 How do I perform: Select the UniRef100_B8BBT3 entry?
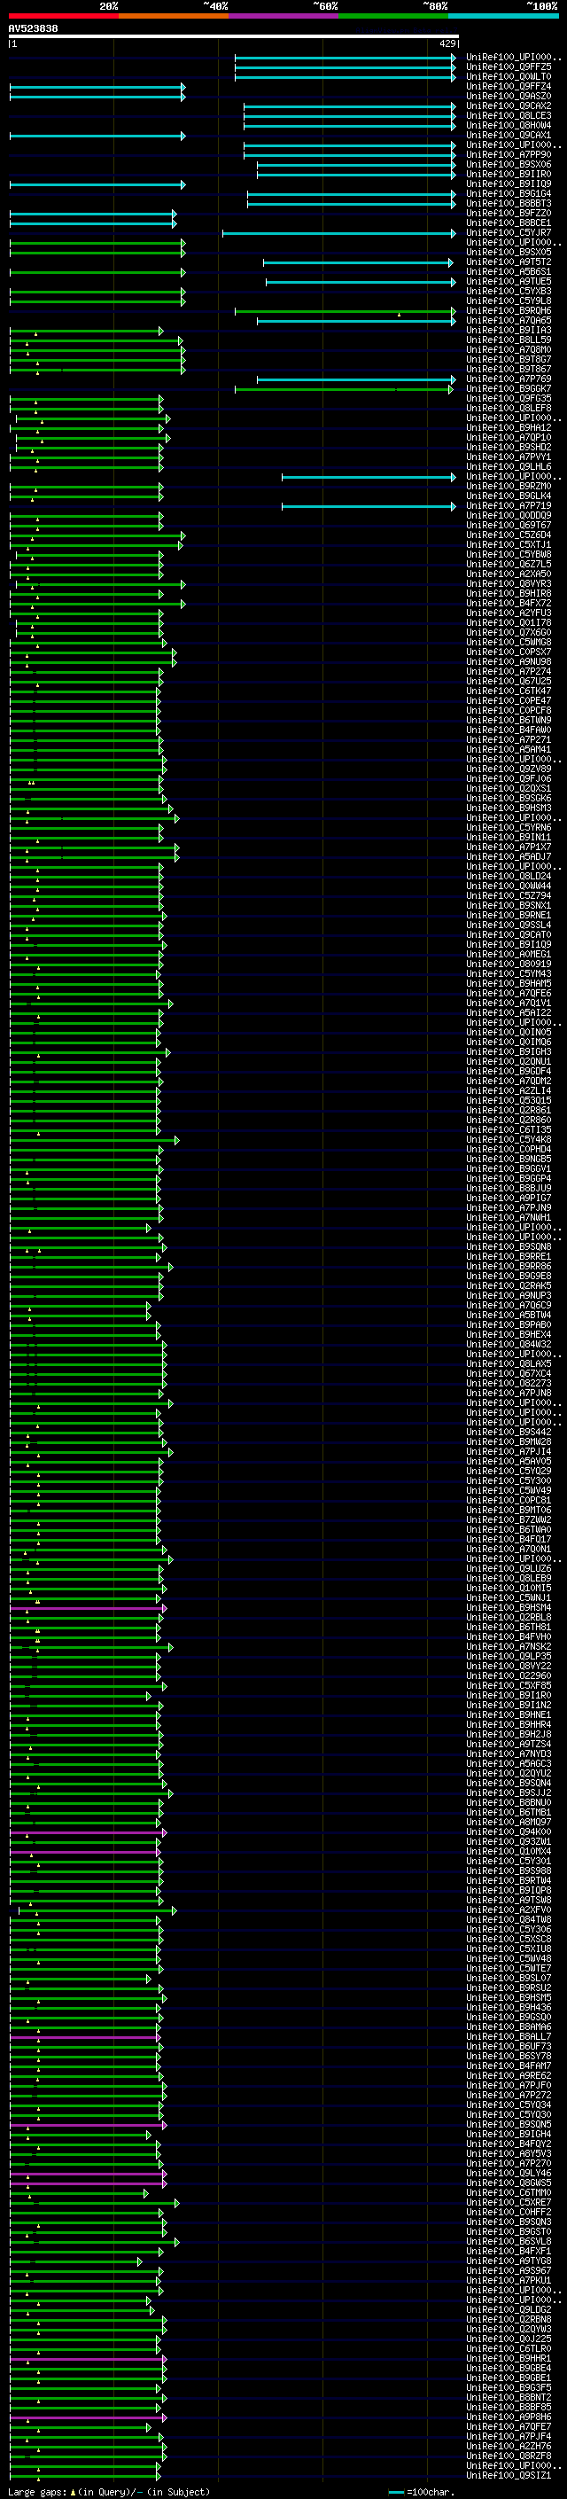point(509,203)
